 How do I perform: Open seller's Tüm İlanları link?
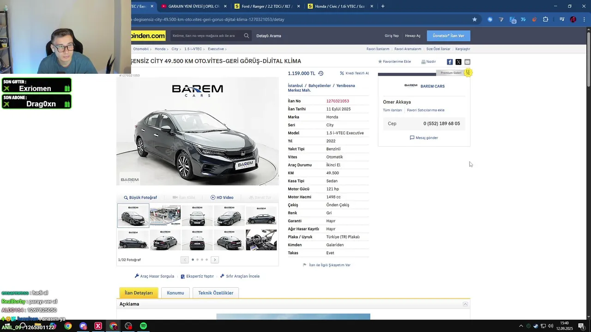pyautogui.click(x=392, y=110)
